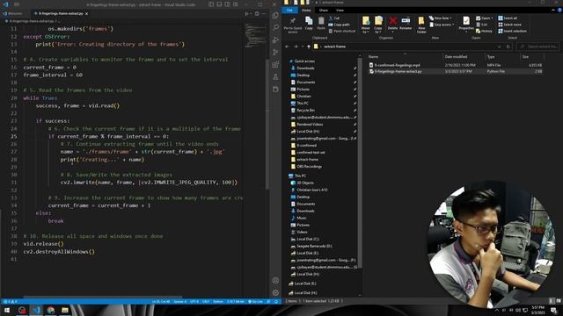This screenshot has width=563, height=316.
Task: Create a New folder from ribbon
Action: 421,25
